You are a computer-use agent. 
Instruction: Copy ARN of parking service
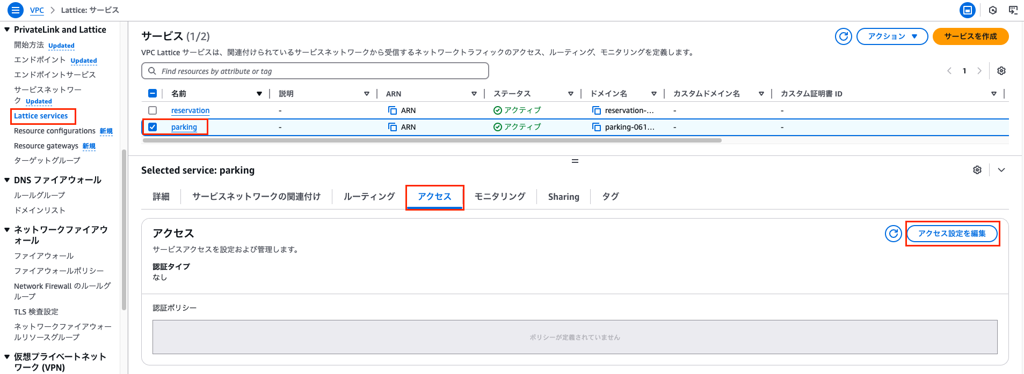pyautogui.click(x=393, y=127)
